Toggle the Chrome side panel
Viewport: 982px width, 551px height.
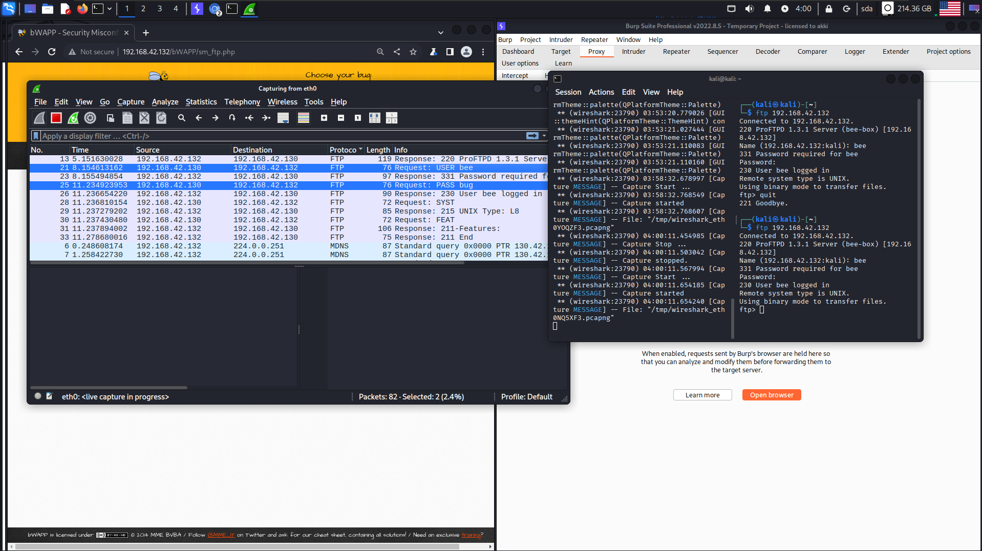tap(450, 52)
